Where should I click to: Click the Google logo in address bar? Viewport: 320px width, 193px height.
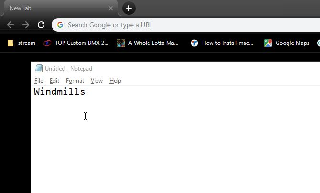point(60,25)
